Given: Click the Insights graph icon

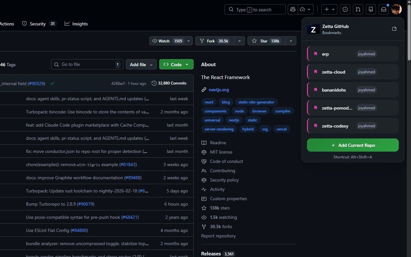Looking at the screenshot, I should [67, 24].
